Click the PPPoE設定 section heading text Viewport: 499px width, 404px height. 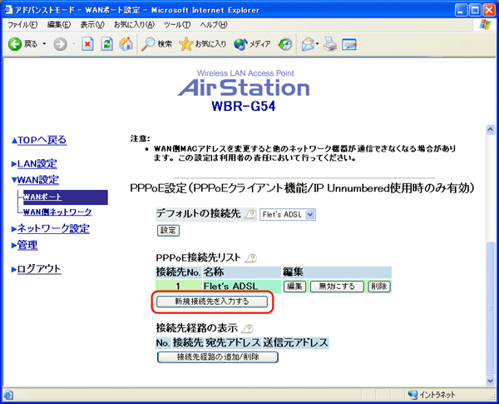302,188
